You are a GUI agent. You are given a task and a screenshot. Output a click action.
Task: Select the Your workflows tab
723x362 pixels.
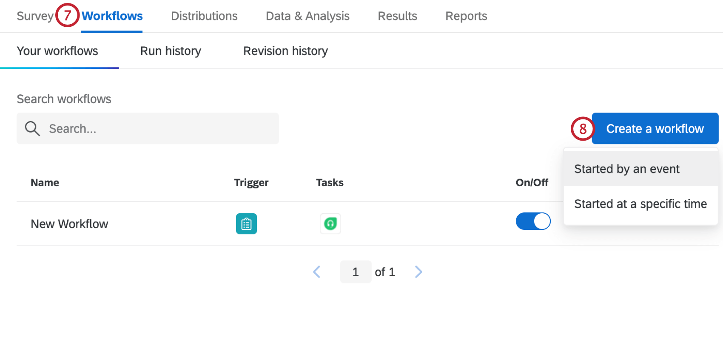click(x=57, y=51)
